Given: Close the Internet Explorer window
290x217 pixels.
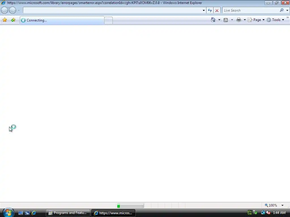Looking at the screenshot, I should coord(285,3).
